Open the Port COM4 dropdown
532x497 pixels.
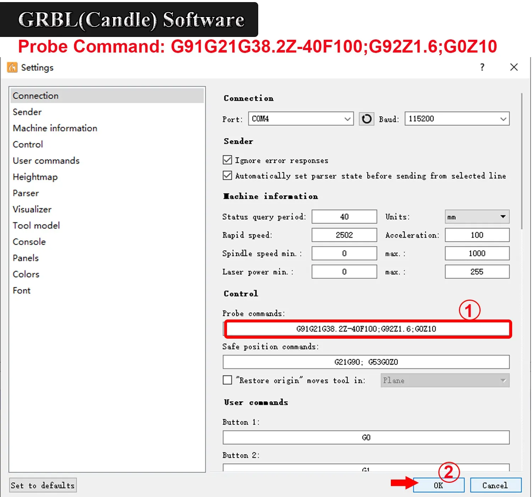[x=301, y=119]
